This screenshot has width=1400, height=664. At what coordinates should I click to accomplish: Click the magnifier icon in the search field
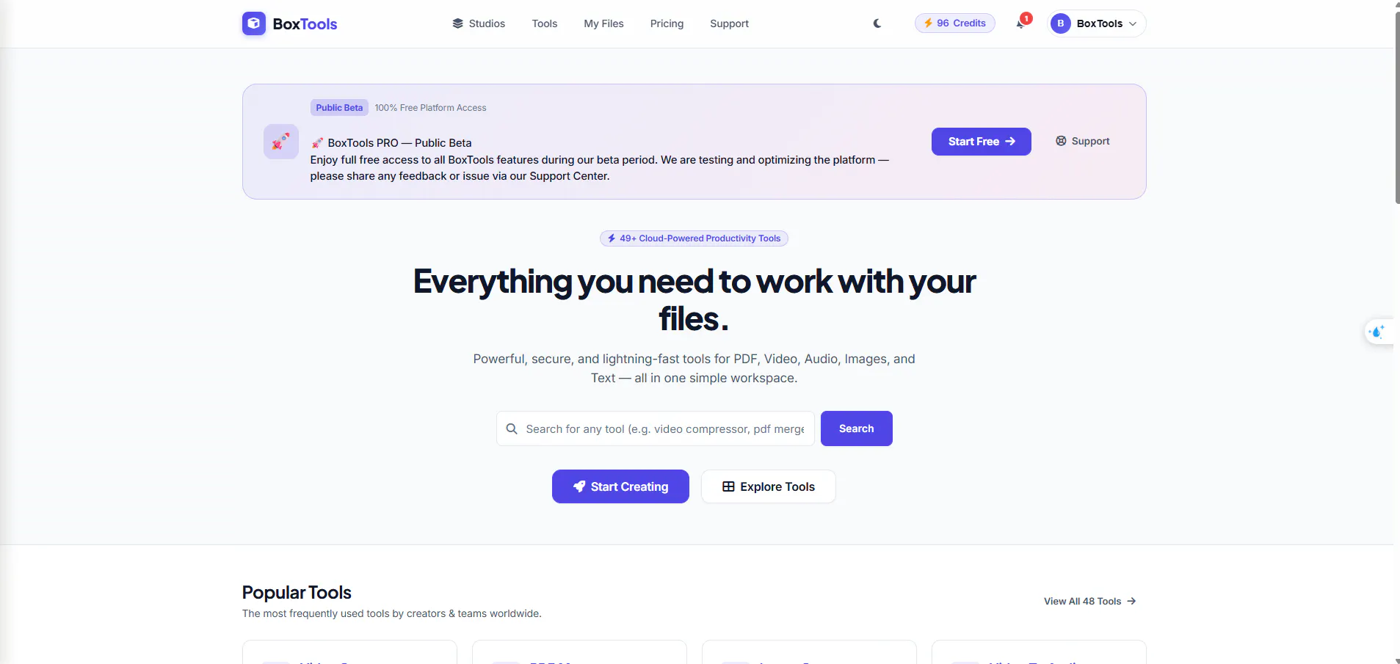512,428
